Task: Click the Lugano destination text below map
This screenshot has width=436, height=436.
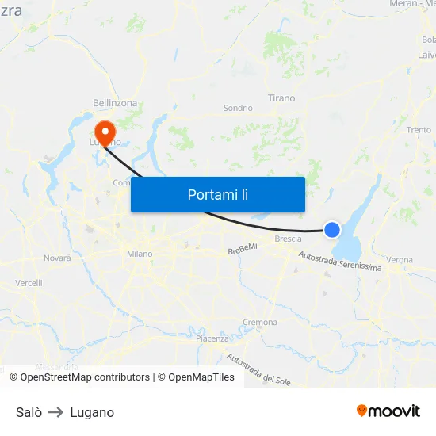Action: pos(92,413)
